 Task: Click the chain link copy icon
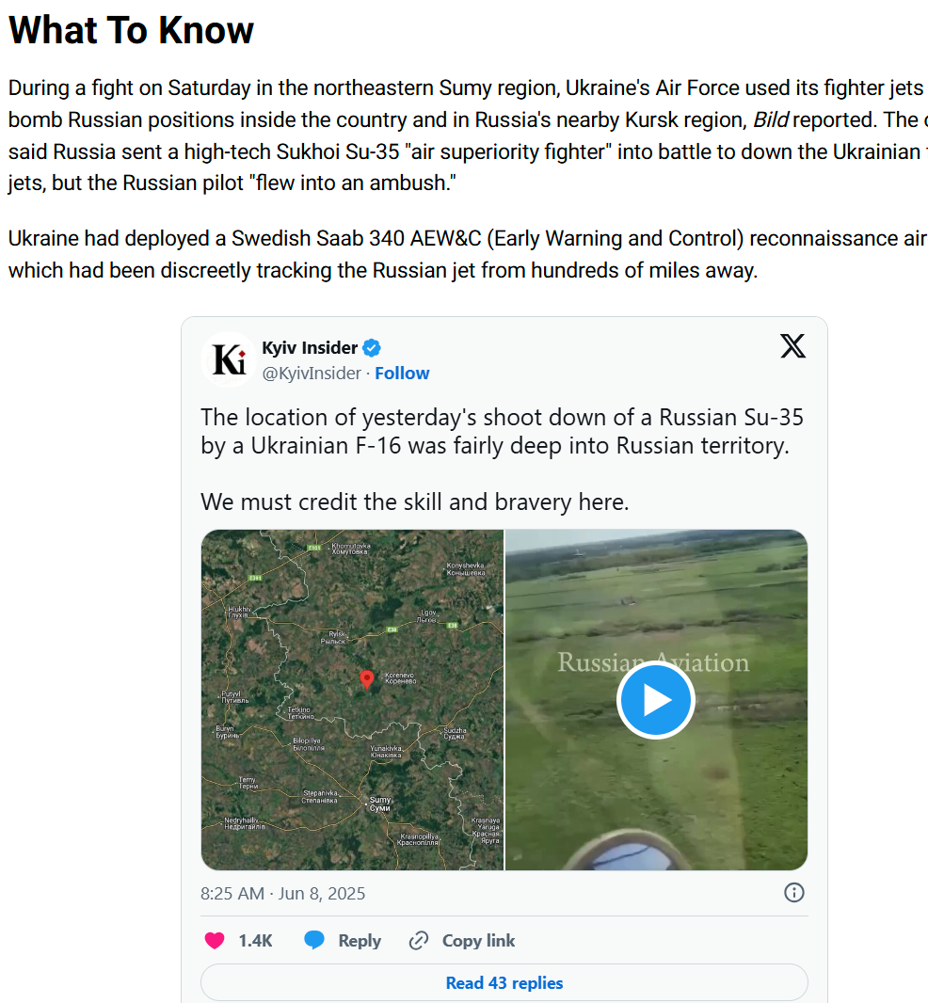point(419,940)
